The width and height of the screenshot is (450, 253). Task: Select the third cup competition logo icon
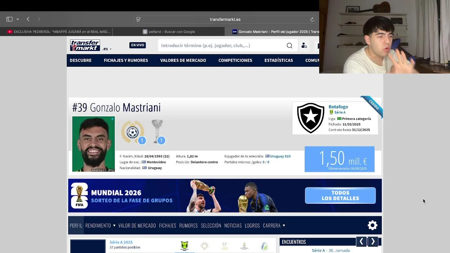(x=225, y=246)
